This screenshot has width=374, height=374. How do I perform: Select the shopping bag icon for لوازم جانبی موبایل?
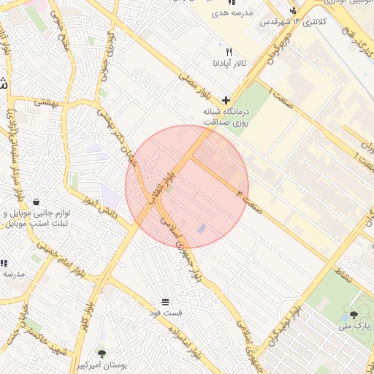(x=37, y=202)
